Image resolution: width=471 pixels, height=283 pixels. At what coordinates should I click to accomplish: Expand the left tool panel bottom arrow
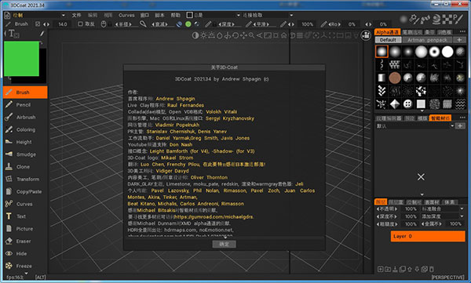click(26, 273)
